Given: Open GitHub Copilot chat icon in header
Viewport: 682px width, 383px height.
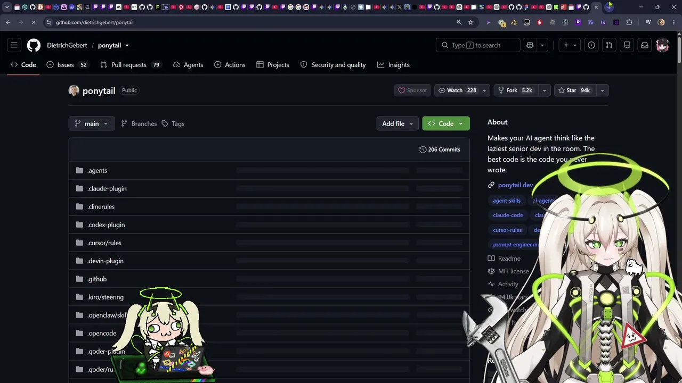Looking at the screenshot, I should (530, 45).
